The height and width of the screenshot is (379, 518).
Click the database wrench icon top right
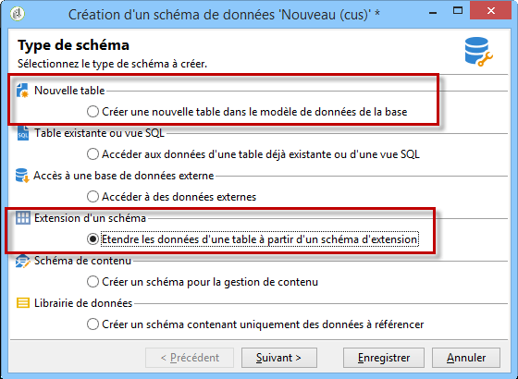478,52
